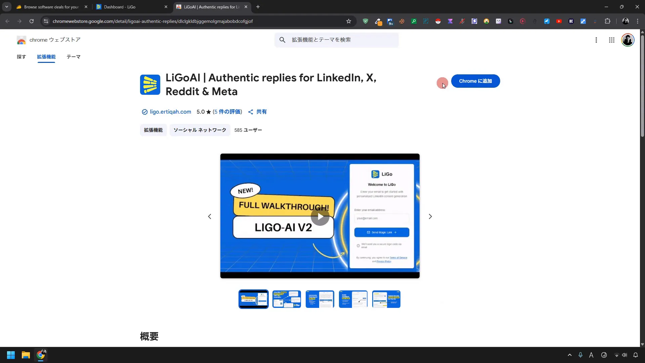This screenshot has width=645, height=363.
Task: Open the purple hourglass extension icon
Action: 450,21
